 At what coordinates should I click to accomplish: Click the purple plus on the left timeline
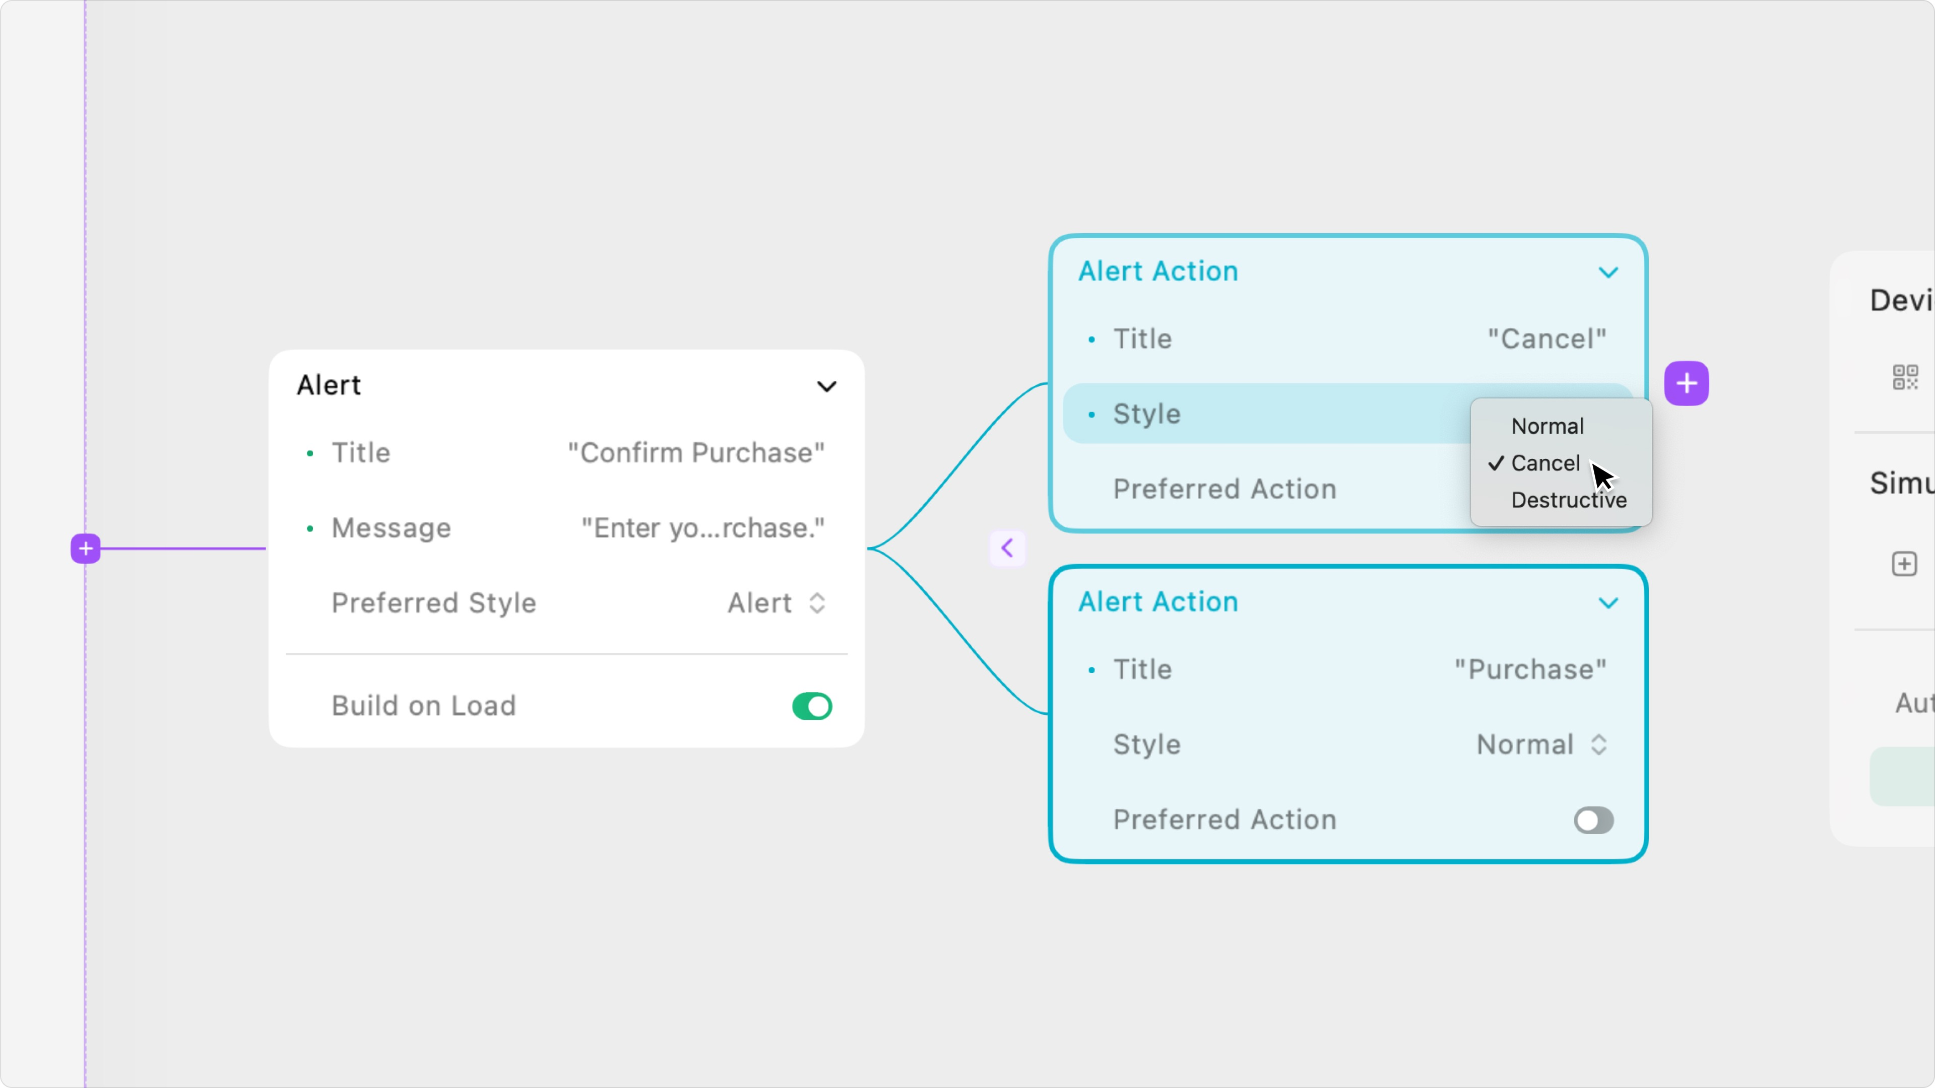pos(86,549)
